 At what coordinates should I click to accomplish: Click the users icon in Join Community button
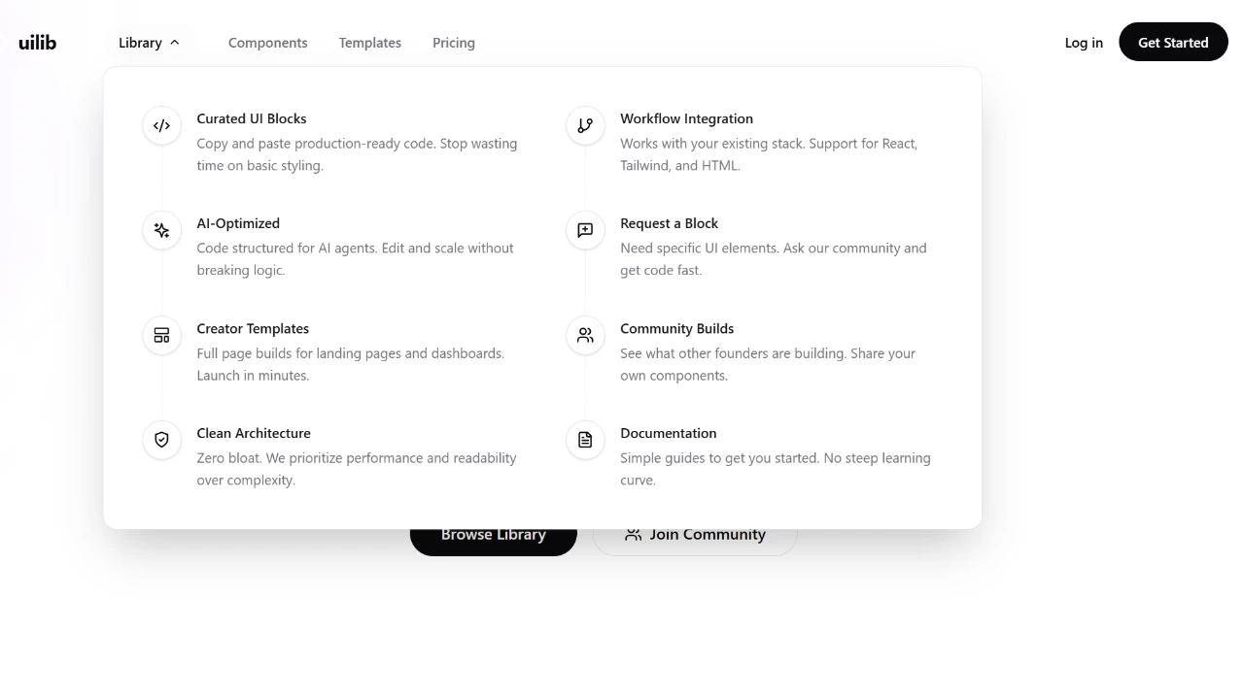634,534
